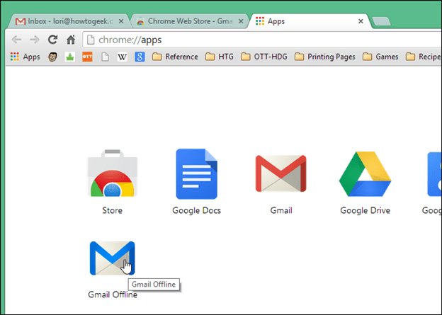
Task: Expand the Printing Pages bookmarks folder
Action: pos(324,57)
